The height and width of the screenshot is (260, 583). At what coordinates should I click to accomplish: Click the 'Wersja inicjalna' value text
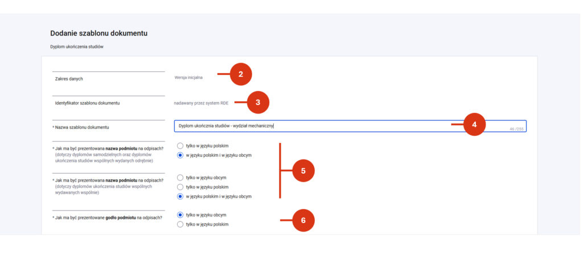[x=188, y=78]
